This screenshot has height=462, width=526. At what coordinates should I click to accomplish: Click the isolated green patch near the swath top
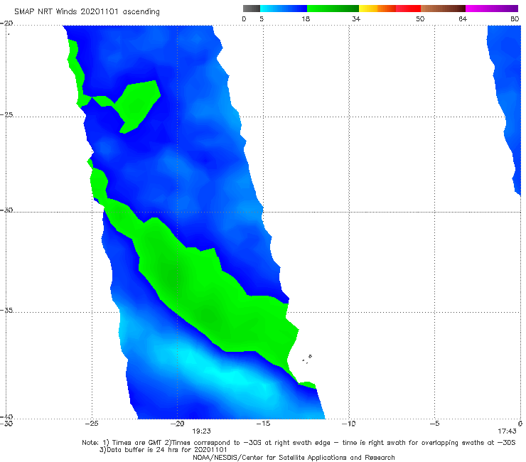tap(137, 106)
